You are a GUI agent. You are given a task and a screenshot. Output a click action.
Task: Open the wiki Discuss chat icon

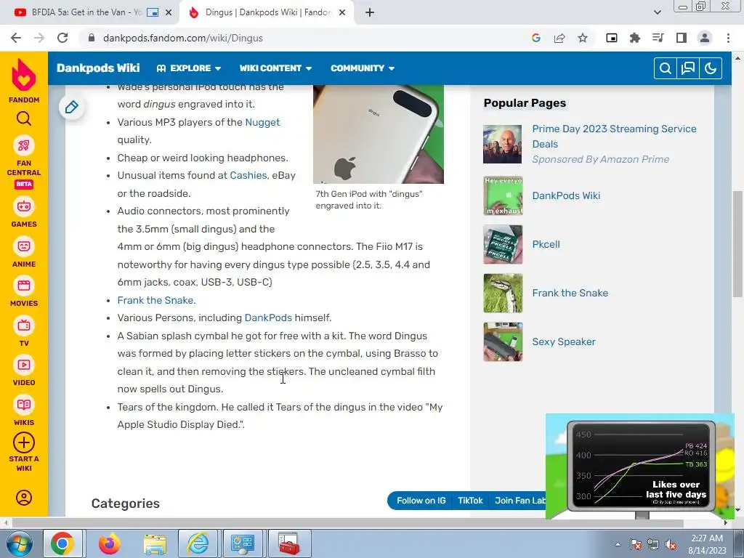click(x=688, y=68)
